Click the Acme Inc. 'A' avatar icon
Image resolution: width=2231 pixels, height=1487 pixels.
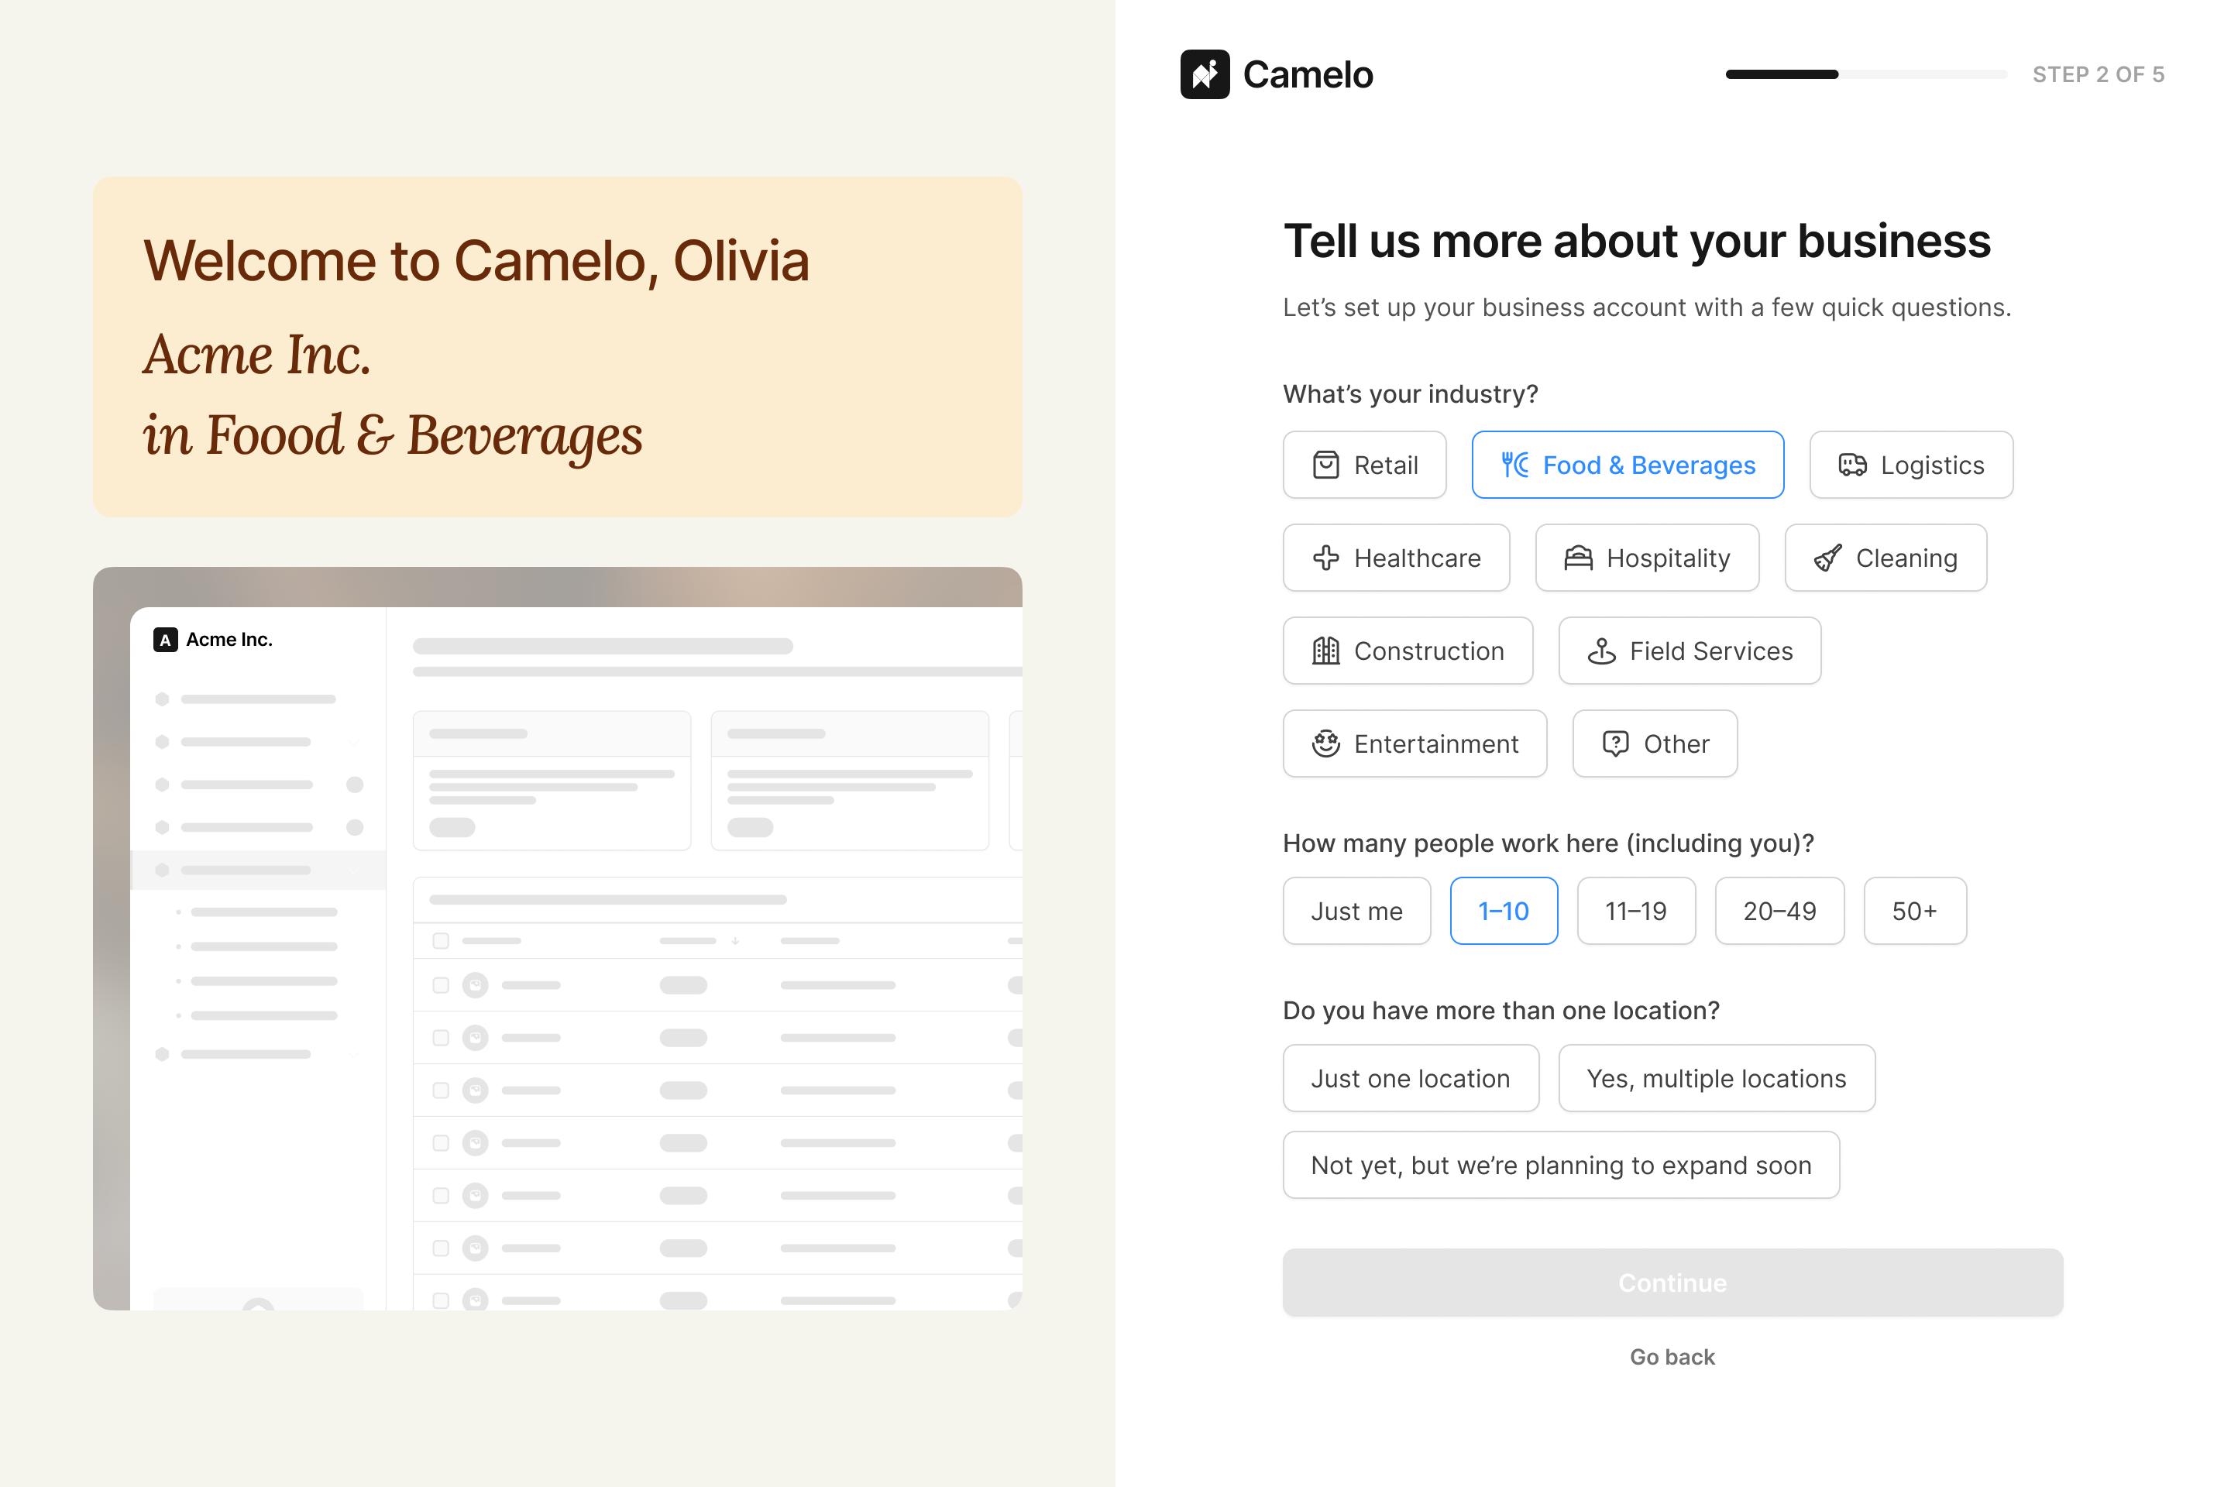coord(165,640)
